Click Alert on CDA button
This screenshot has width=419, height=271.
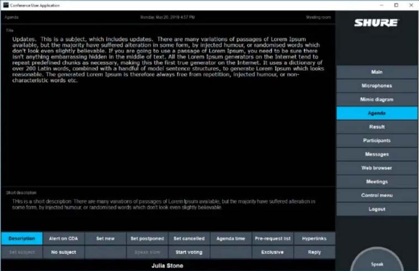(x=63, y=238)
